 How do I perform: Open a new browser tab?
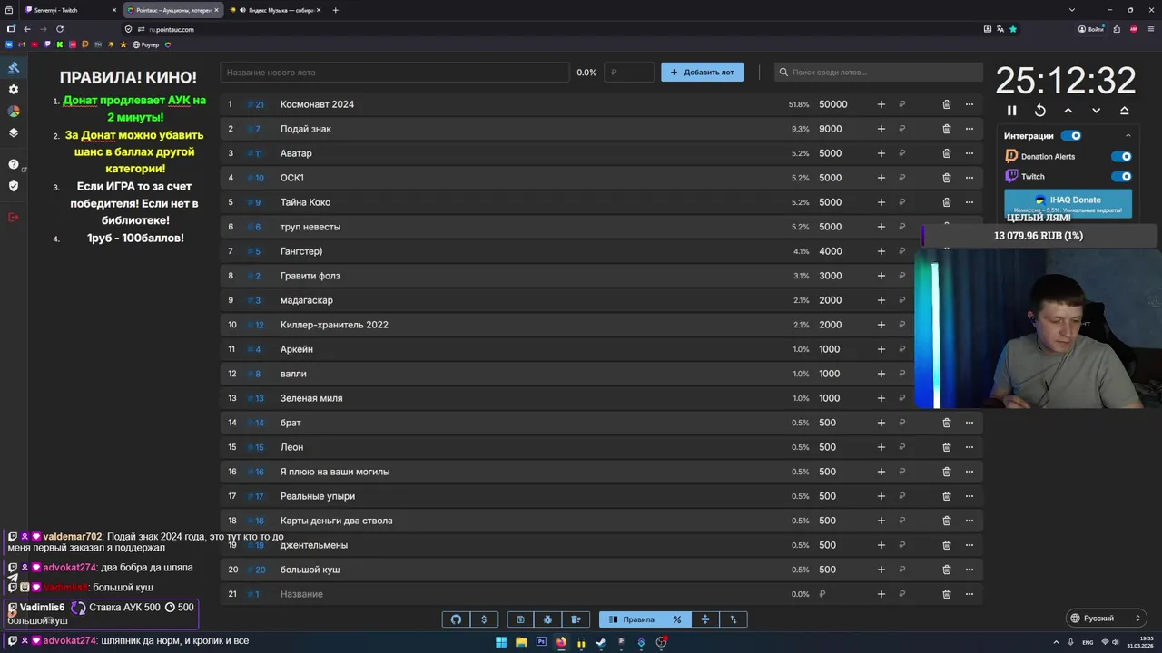tap(336, 10)
